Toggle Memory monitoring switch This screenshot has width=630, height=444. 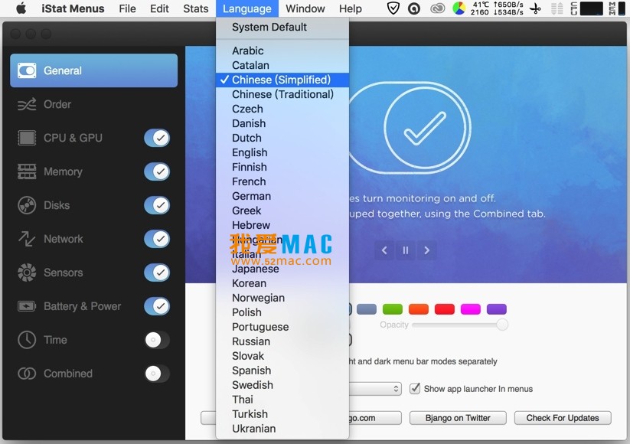click(x=157, y=171)
